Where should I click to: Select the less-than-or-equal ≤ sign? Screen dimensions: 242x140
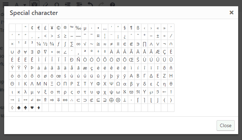pos(58,36)
